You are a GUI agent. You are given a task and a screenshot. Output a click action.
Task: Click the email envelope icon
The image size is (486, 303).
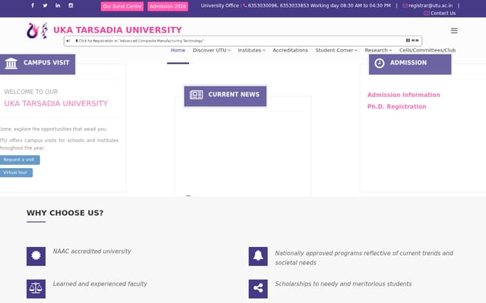(405, 5)
